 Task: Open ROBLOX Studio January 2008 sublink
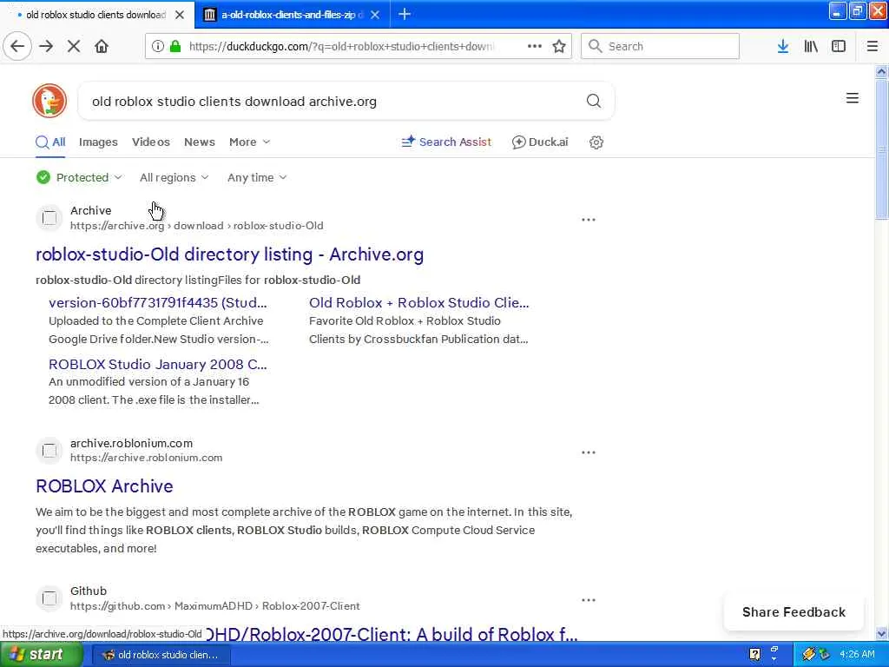(x=158, y=364)
